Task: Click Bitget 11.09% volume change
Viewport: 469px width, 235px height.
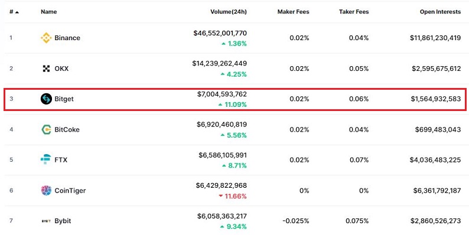Action: pyautogui.click(x=233, y=105)
